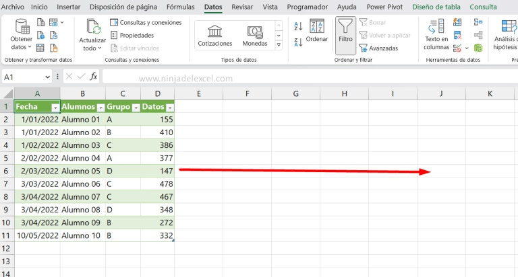The width and height of the screenshot is (518, 277).
Task: Open the Fecha column filter dropdown
Action: (55, 108)
